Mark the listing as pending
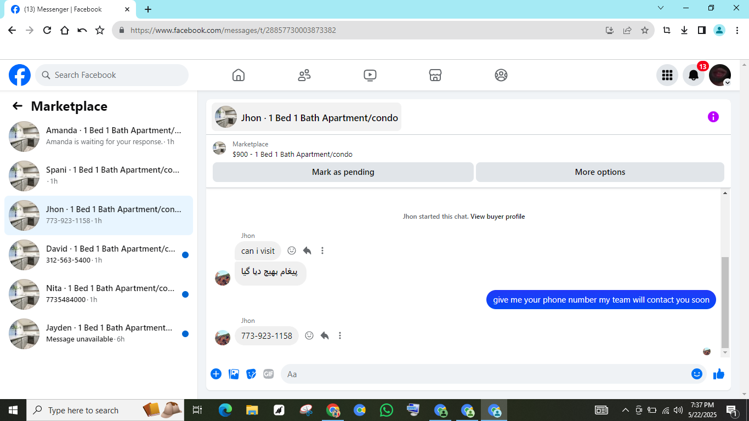 pos(343,172)
